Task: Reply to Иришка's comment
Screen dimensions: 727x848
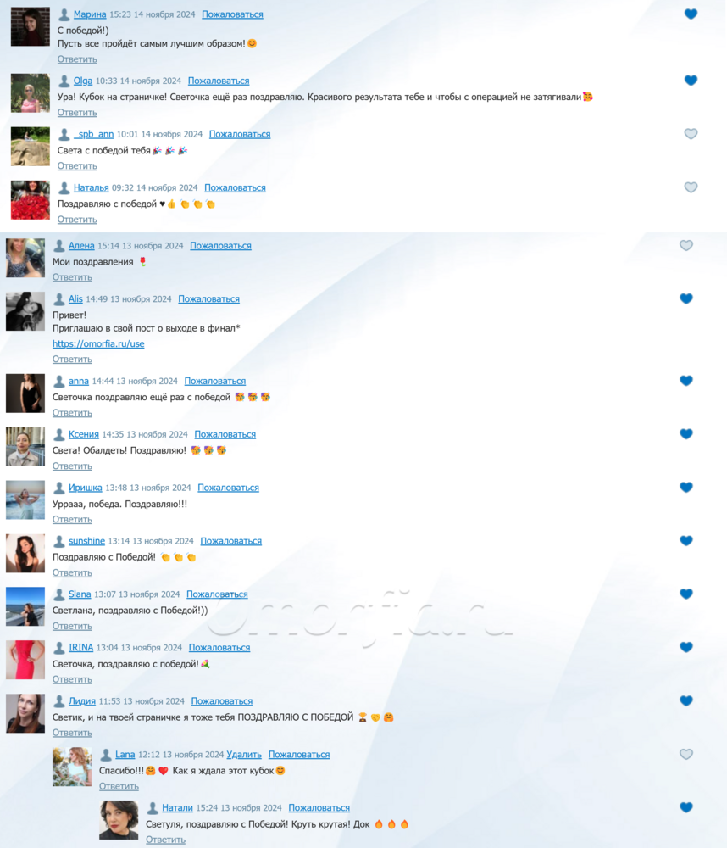Action: point(72,520)
